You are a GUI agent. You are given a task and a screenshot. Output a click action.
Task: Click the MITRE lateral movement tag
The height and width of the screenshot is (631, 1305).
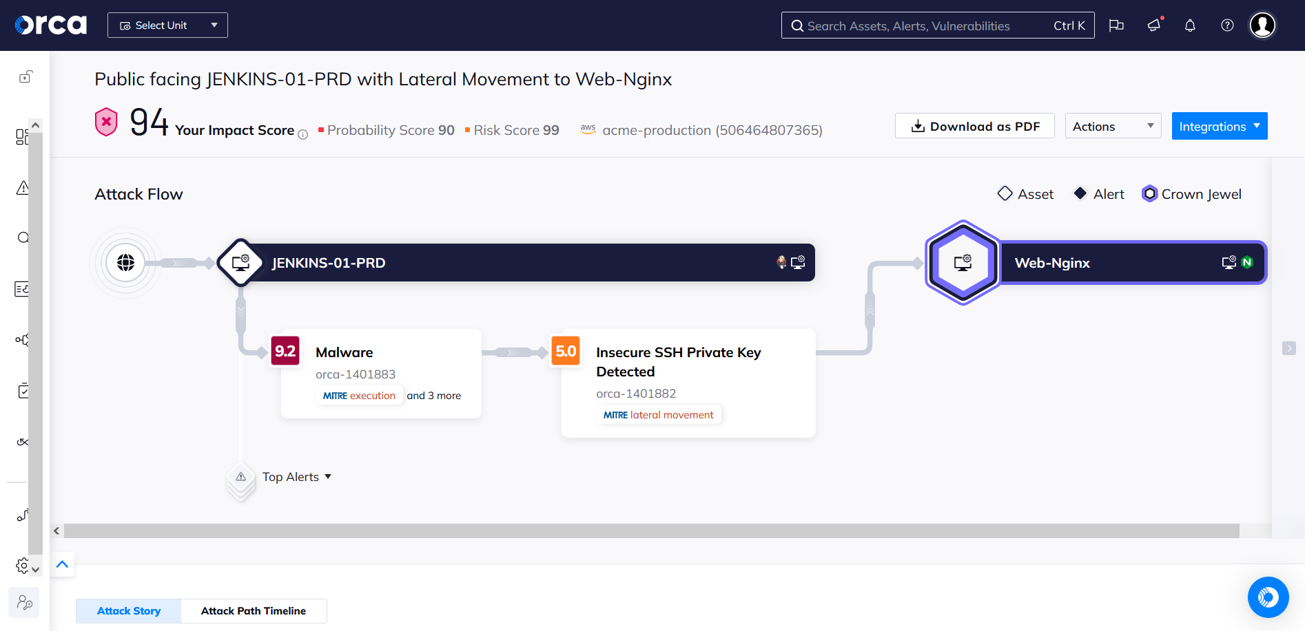659,415
